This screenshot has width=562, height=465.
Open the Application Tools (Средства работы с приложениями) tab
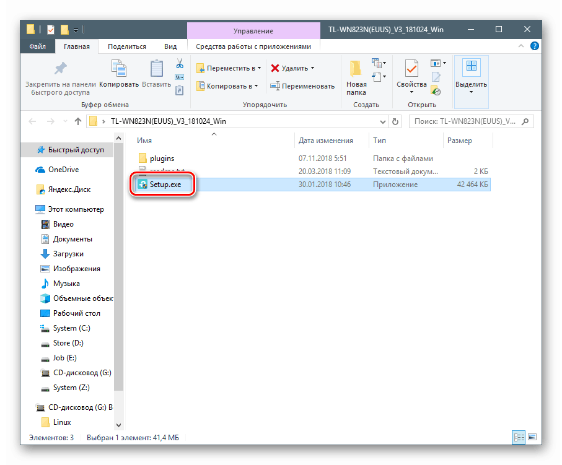click(x=253, y=46)
